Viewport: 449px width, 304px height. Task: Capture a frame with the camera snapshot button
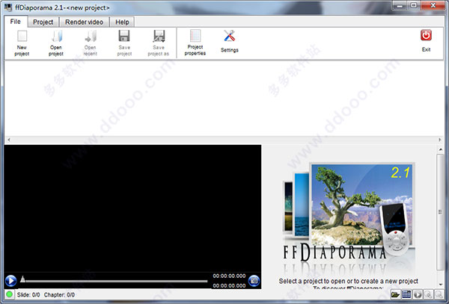click(x=254, y=281)
